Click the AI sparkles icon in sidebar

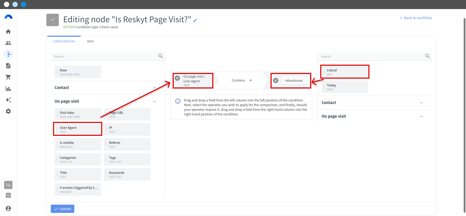(x=8, y=100)
